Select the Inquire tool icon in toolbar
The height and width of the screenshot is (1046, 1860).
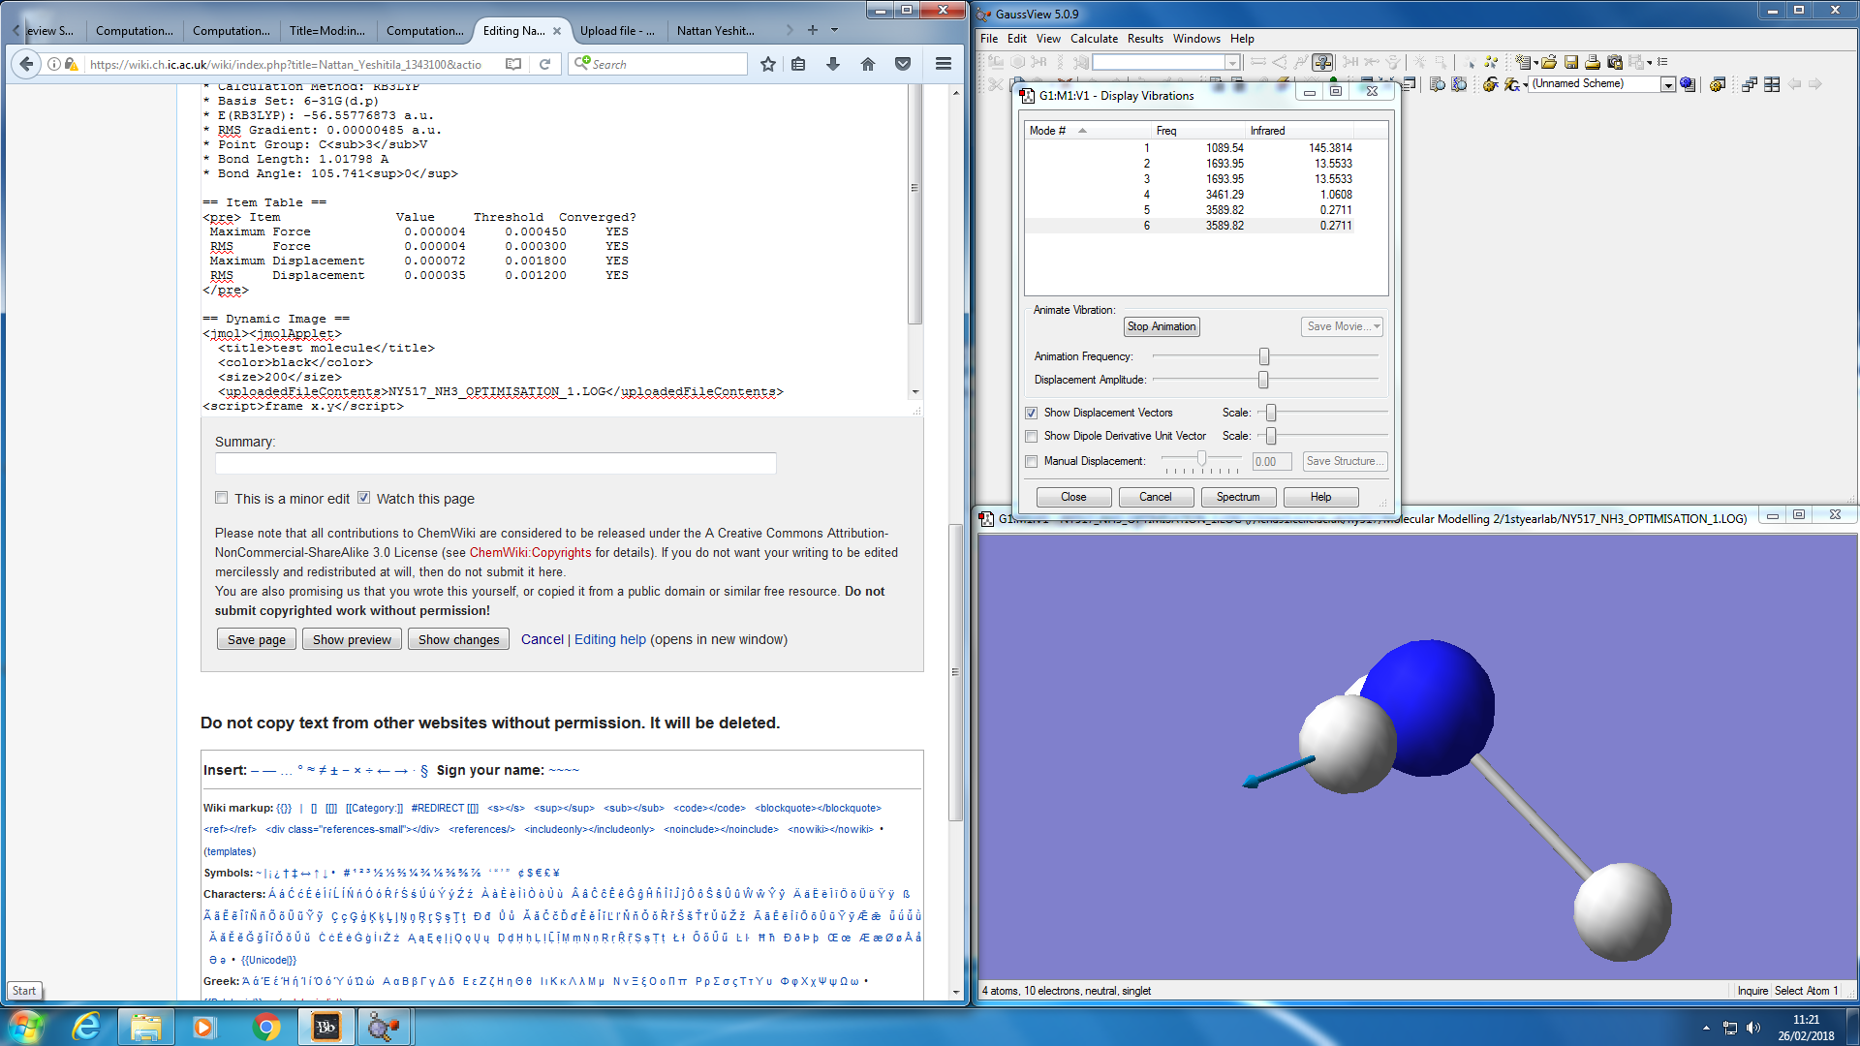(x=1322, y=62)
